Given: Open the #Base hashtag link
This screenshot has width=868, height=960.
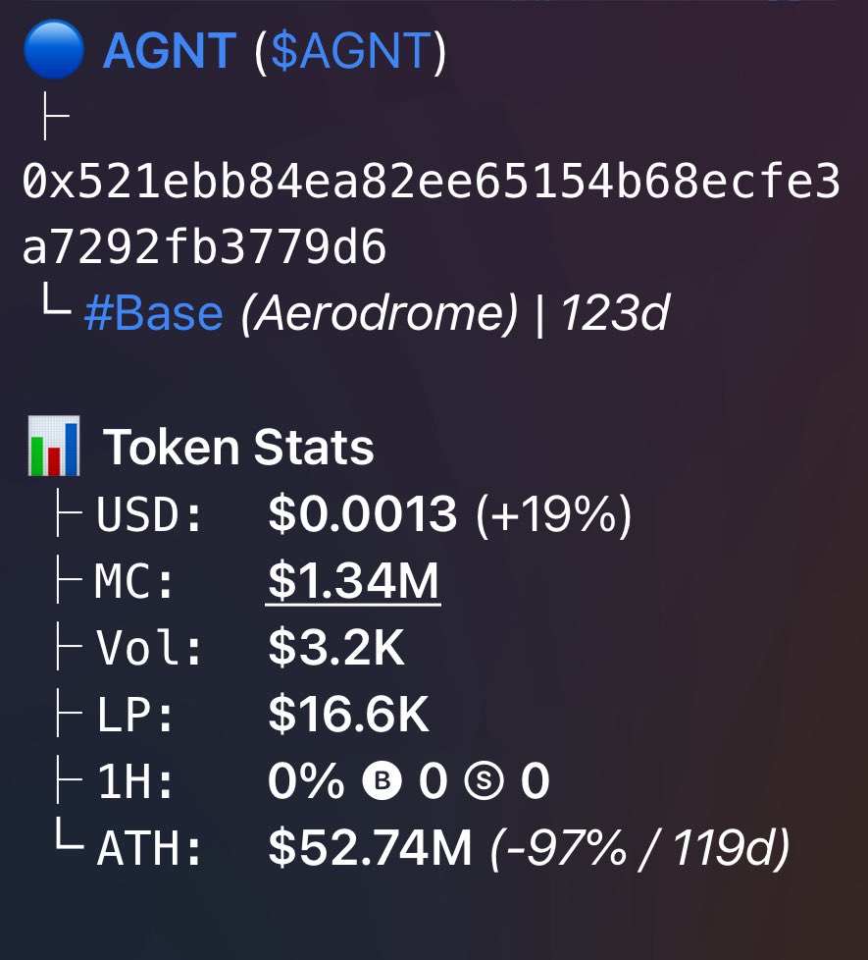Looking at the screenshot, I should pyautogui.click(x=154, y=313).
